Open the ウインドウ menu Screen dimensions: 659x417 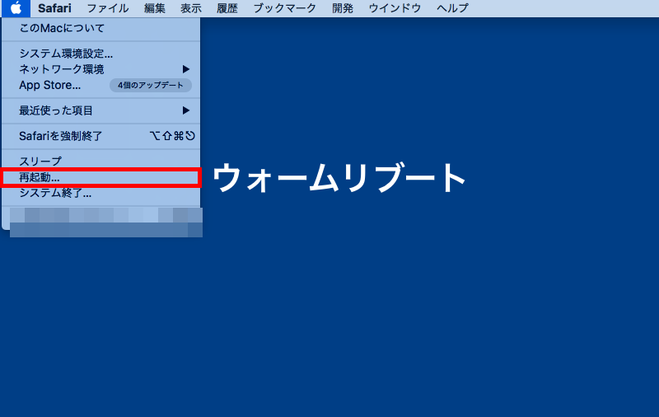[x=395, y=8]
